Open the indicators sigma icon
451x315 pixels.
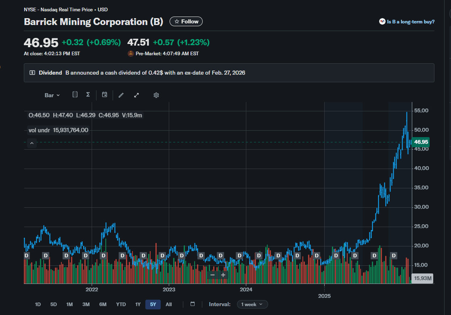(x=88, y=94)
